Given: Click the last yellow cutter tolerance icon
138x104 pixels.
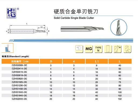Looking at the screenshot, I should point(127,49).
